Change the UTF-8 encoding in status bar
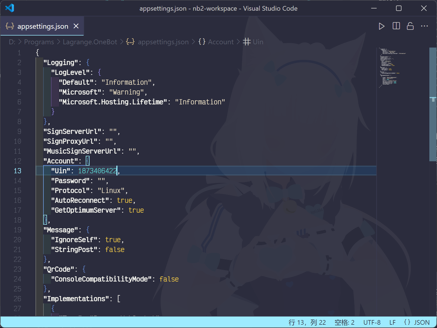 [372, 323]
